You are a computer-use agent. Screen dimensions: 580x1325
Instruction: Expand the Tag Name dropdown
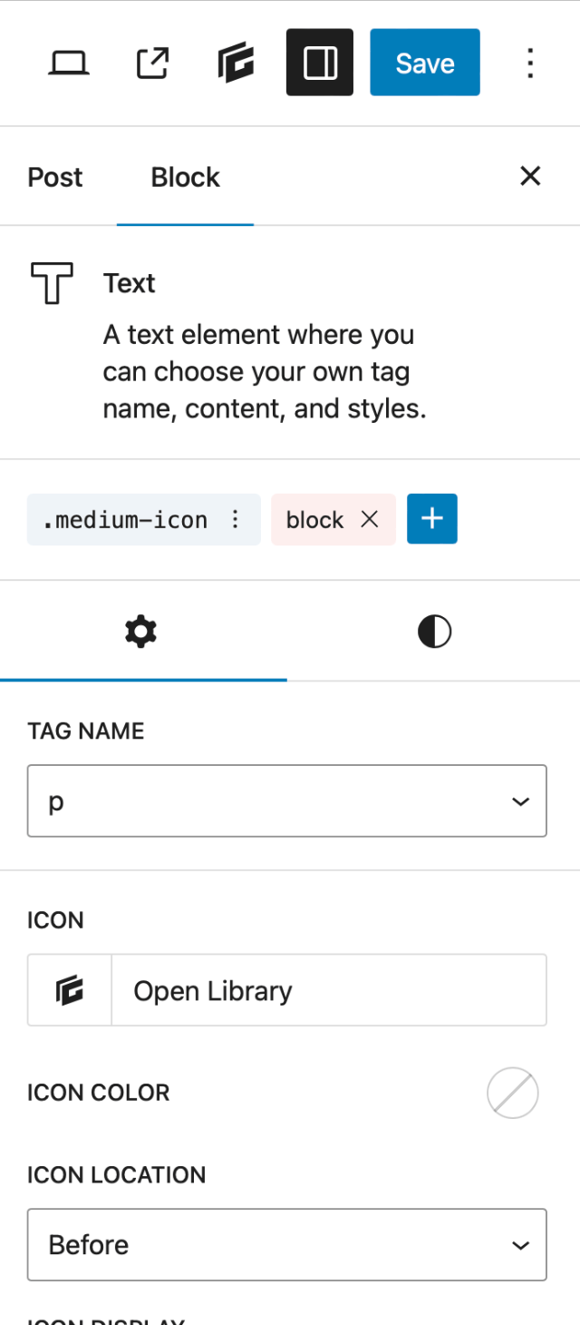[286, 800]
